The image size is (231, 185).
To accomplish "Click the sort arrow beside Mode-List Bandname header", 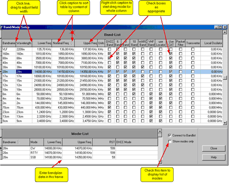I will point(18,142).
